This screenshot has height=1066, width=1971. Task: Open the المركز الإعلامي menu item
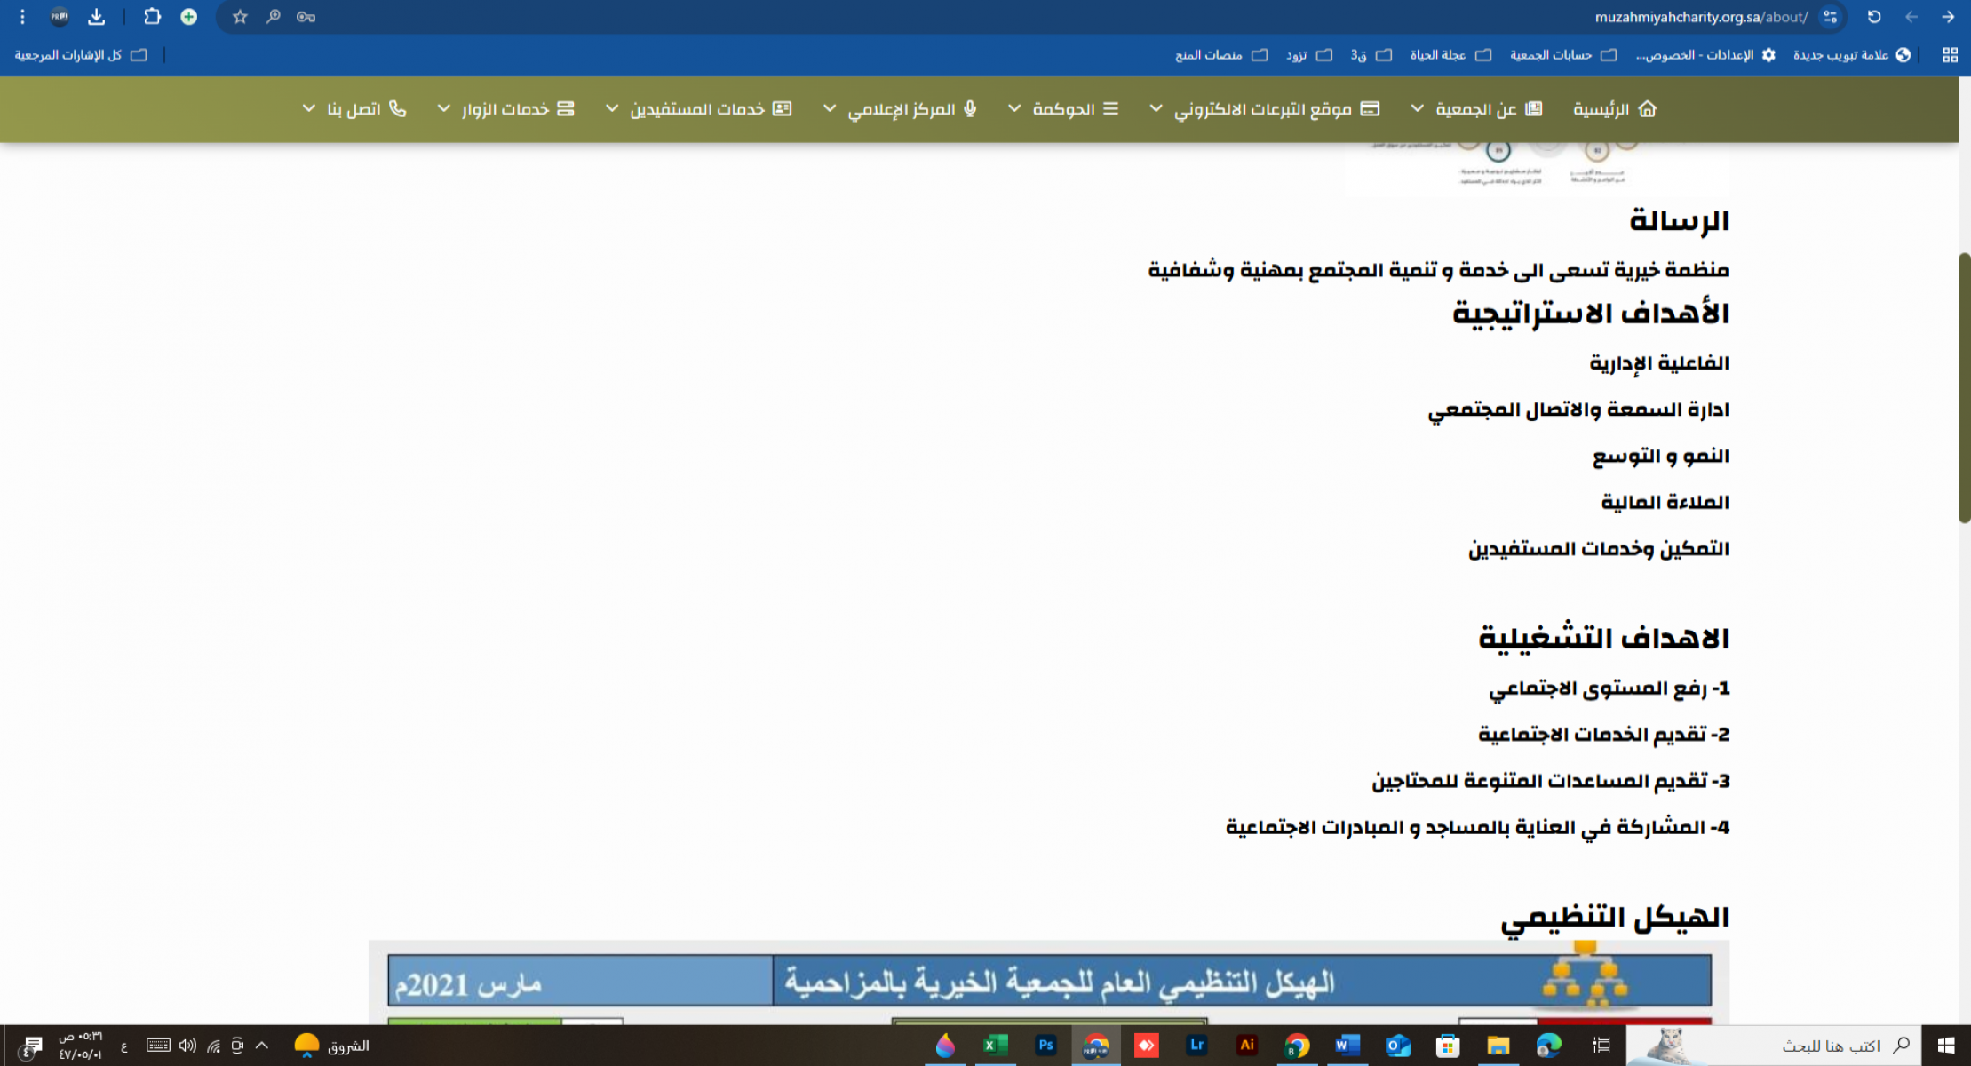click(901, 109)
